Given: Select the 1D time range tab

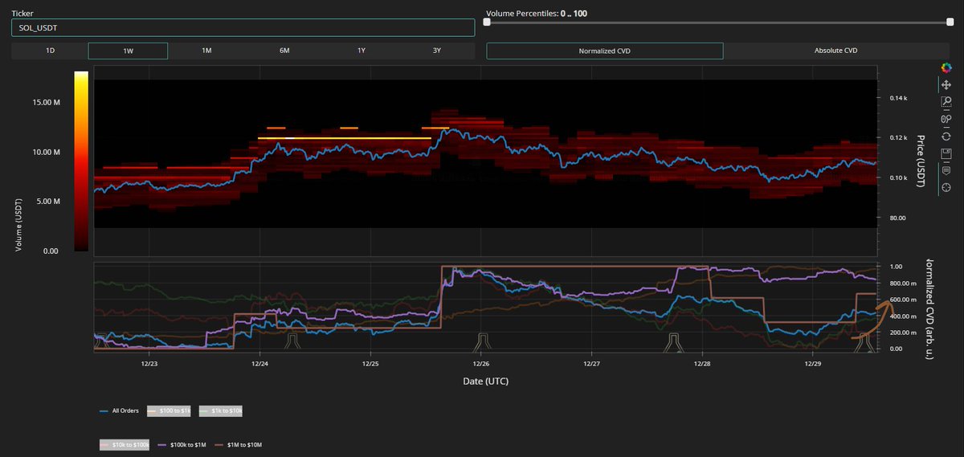Looking at the screenshot, I should click(50, 51).
